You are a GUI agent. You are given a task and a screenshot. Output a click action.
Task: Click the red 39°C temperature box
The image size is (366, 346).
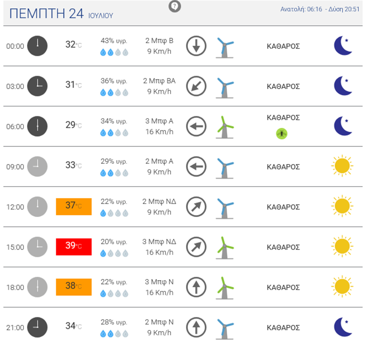(74, 247)
